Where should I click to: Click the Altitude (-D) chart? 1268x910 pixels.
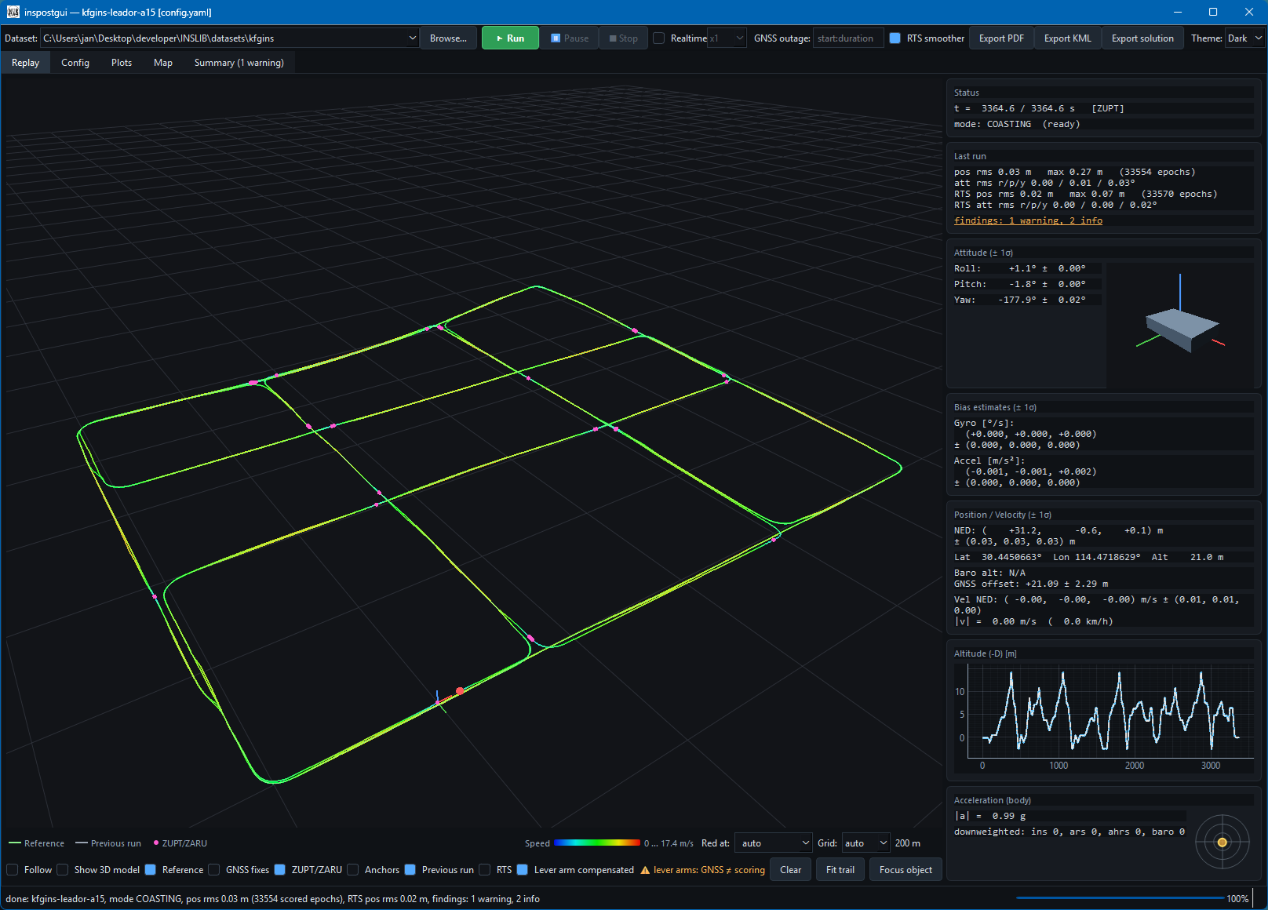pos(1103,717)
